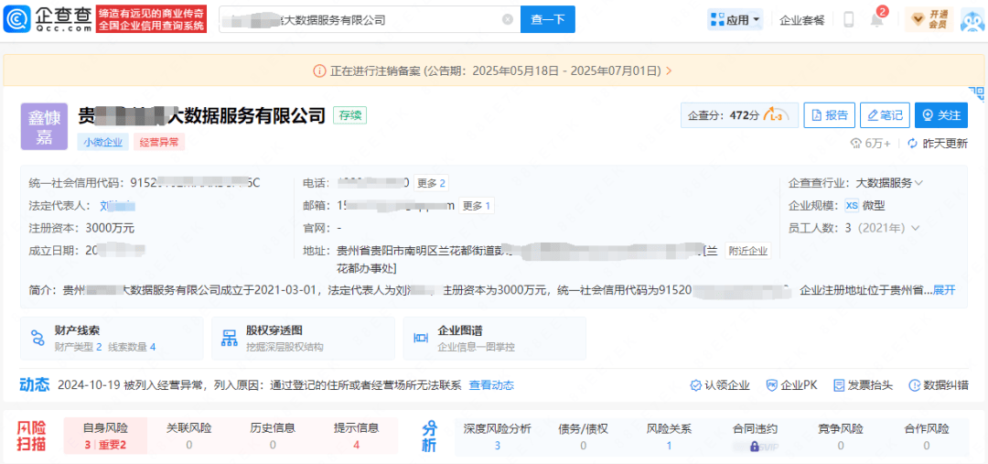Image resolution: width=988 pixels, height=464 pixels.
Task: Click the user avatar icon
Action: pyautogui.click(x=971, y=19)
